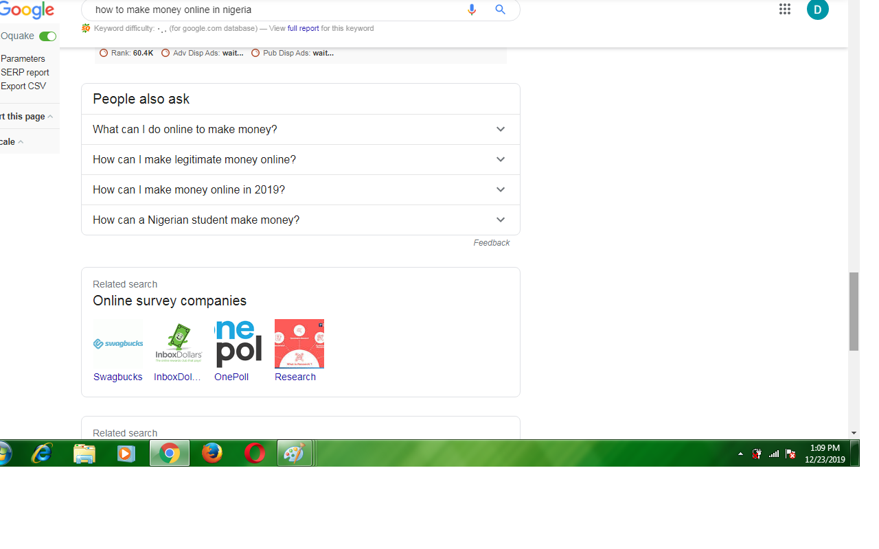Expand 'What can I do online to make money?'
The image size is (879, 549).
coord(300,129)
